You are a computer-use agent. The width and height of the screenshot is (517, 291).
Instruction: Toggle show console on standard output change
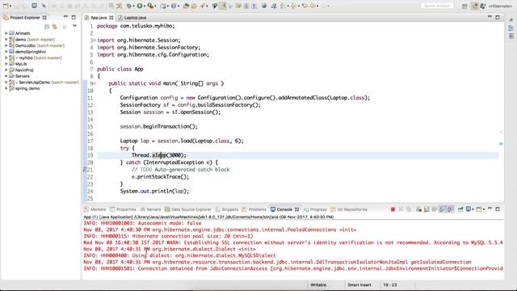(x=443, y=209)
